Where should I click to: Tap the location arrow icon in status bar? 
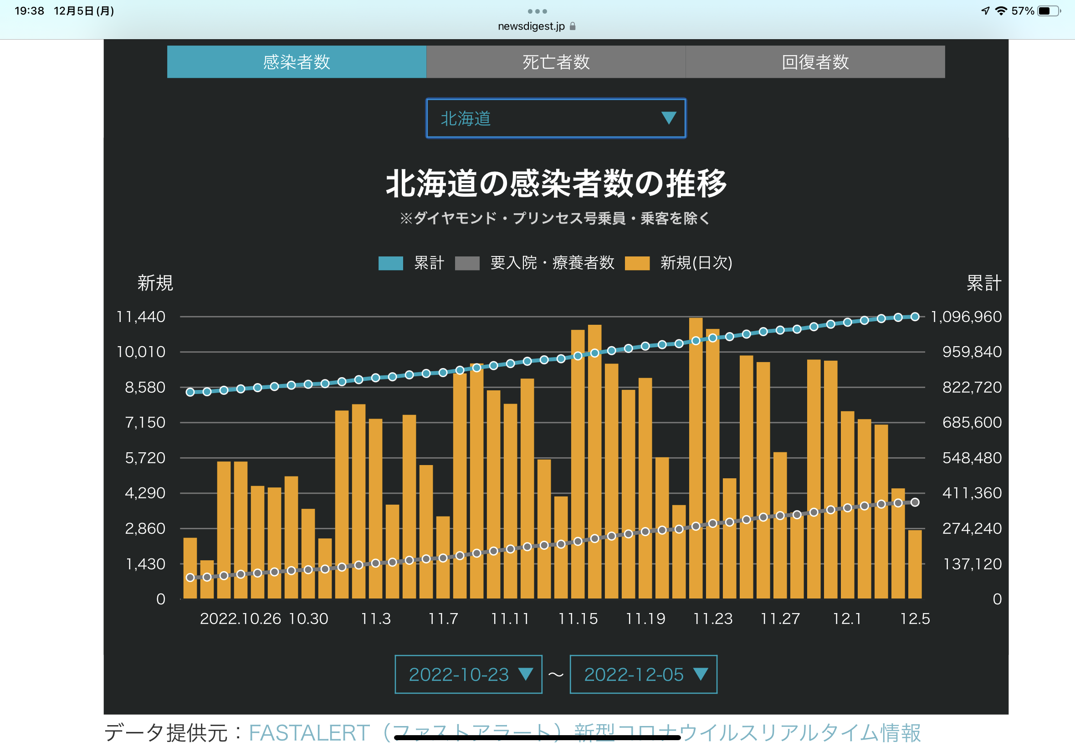[x=985, y=11]
